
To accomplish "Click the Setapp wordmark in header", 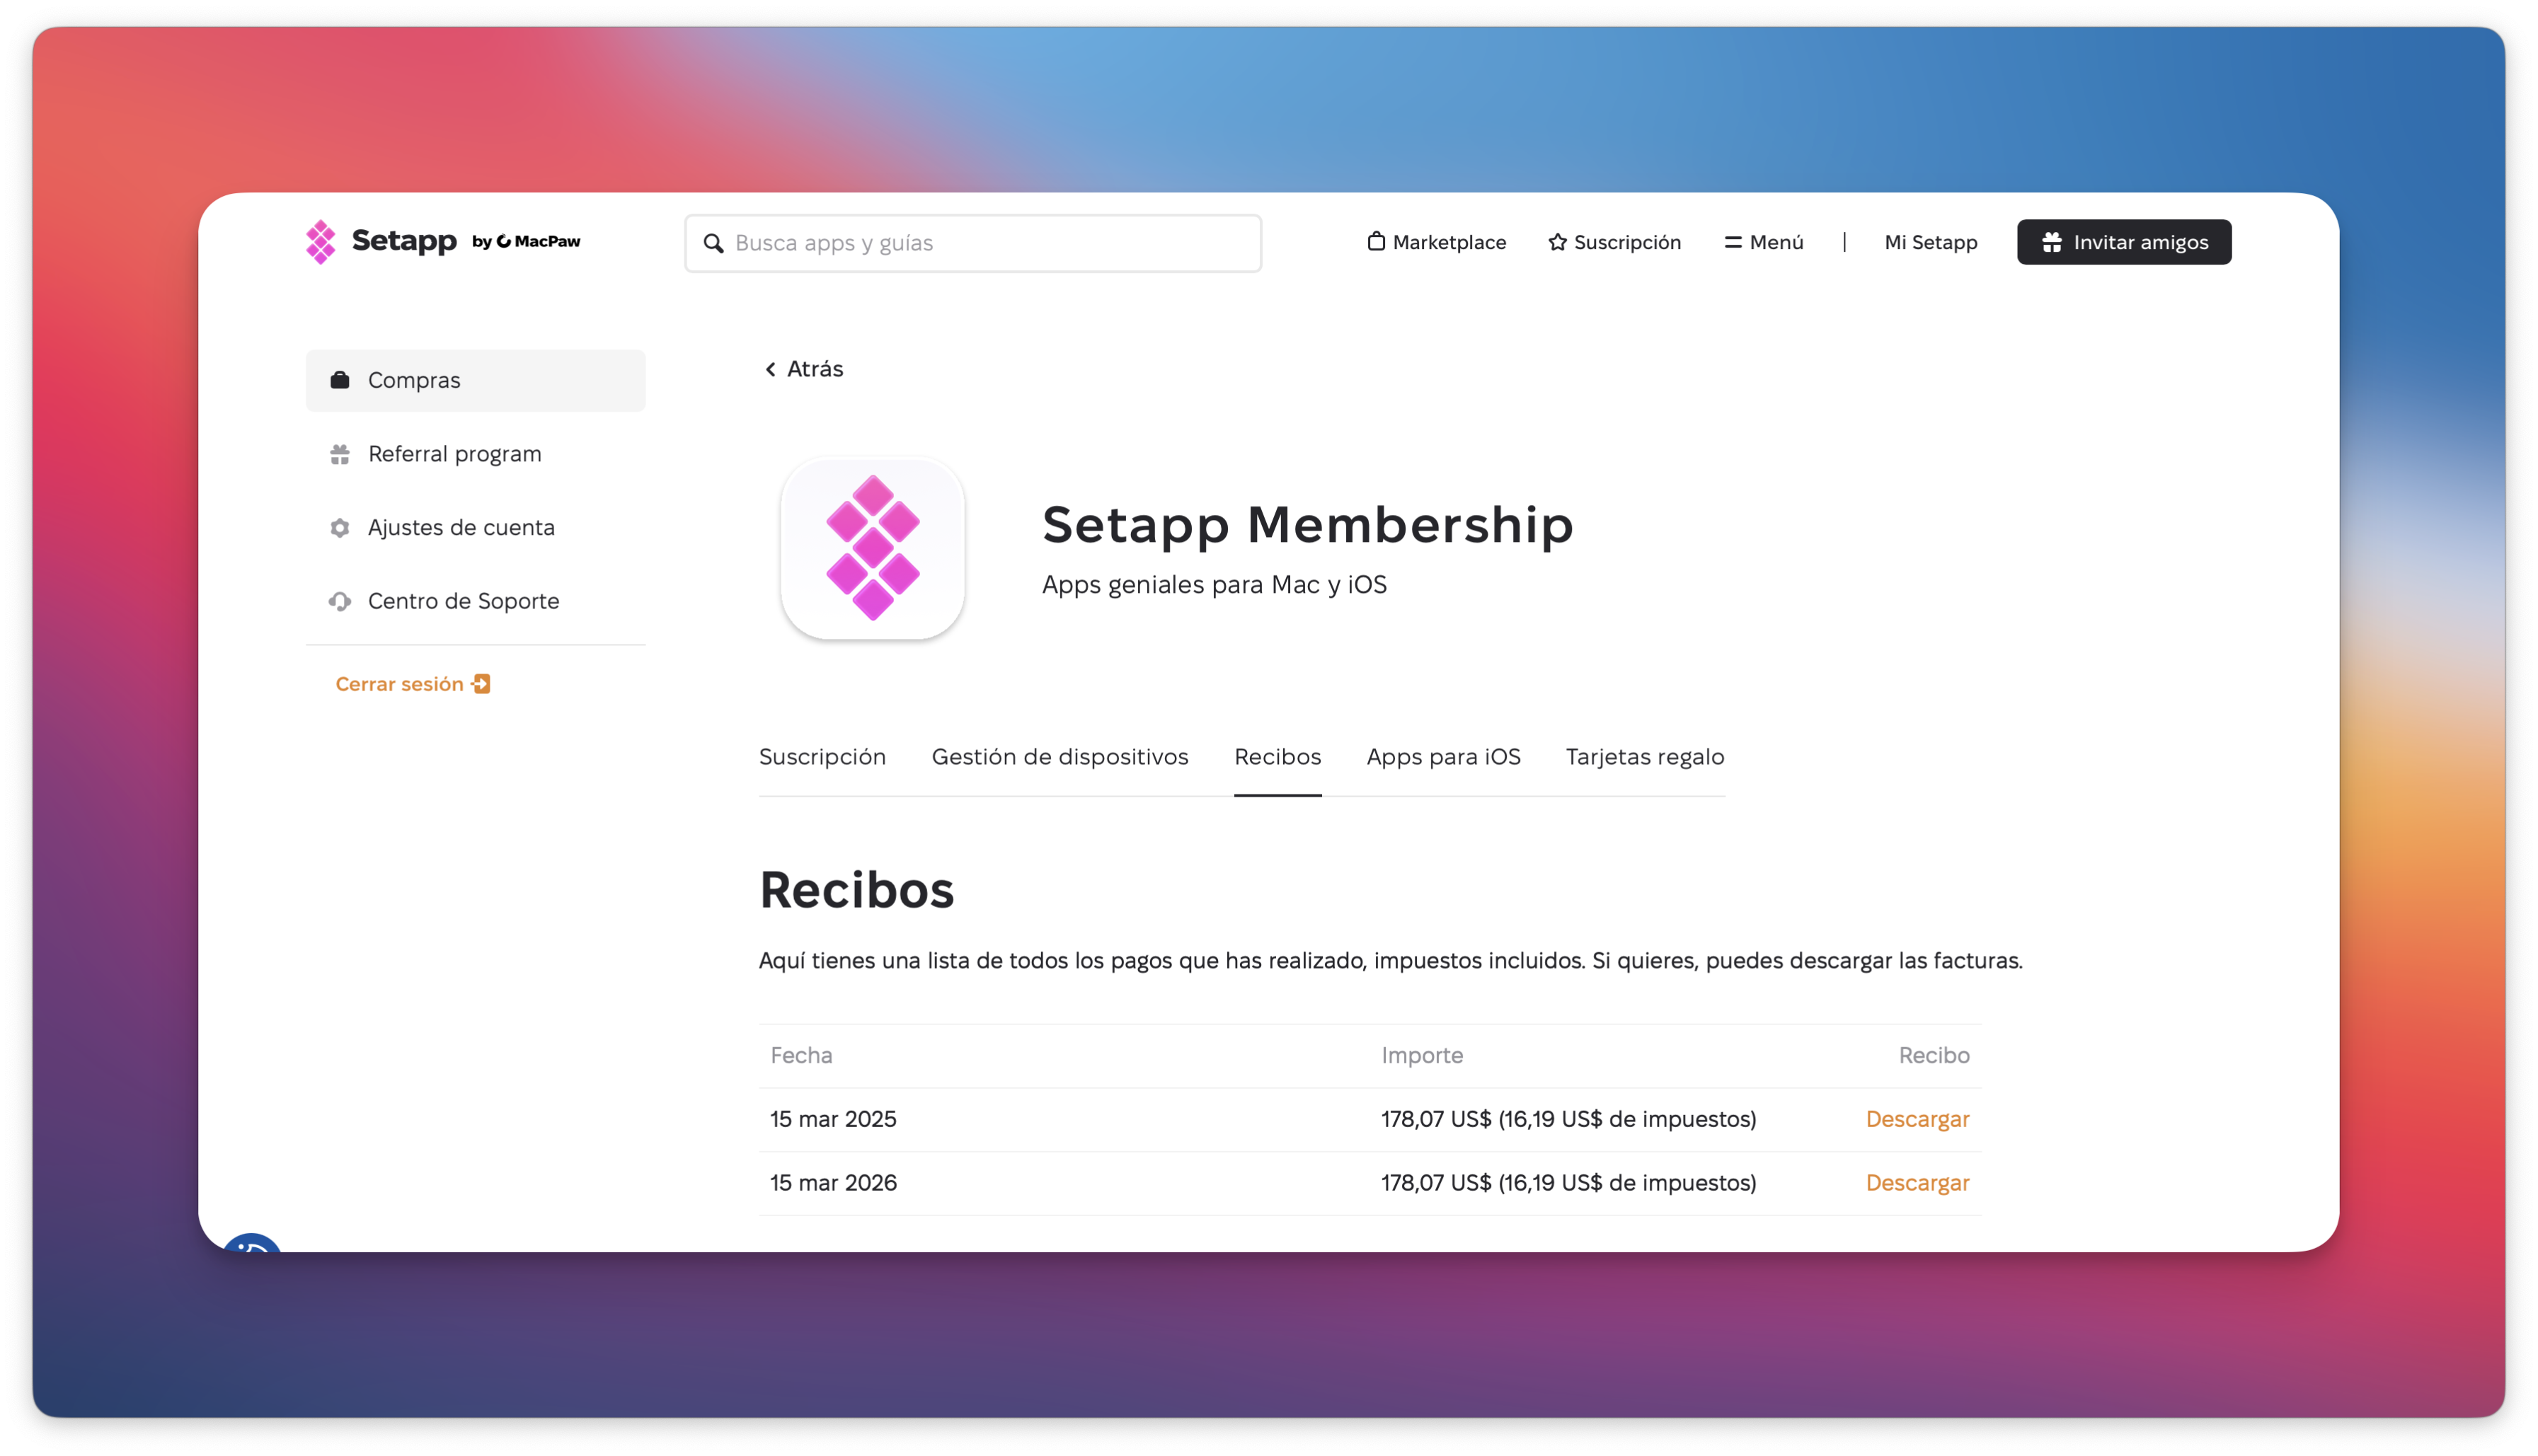I will pos(404,241).
